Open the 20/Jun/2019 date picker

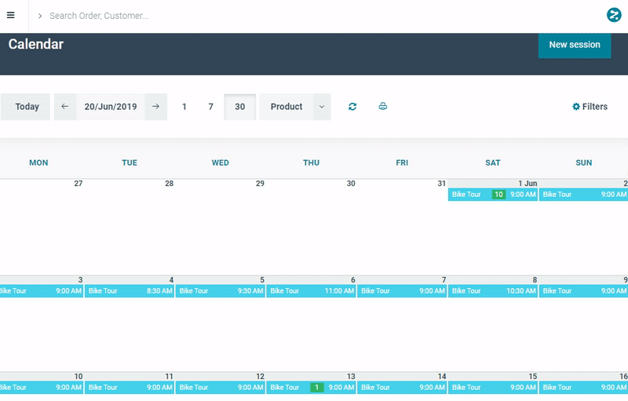111,107
